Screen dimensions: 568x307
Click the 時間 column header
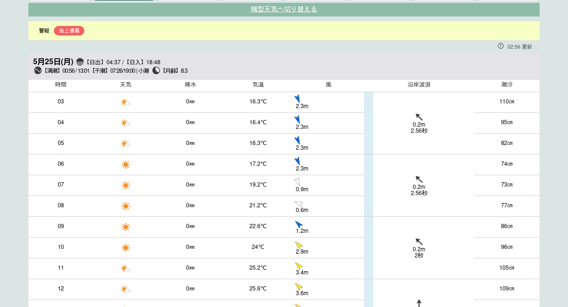coord(61,85)
